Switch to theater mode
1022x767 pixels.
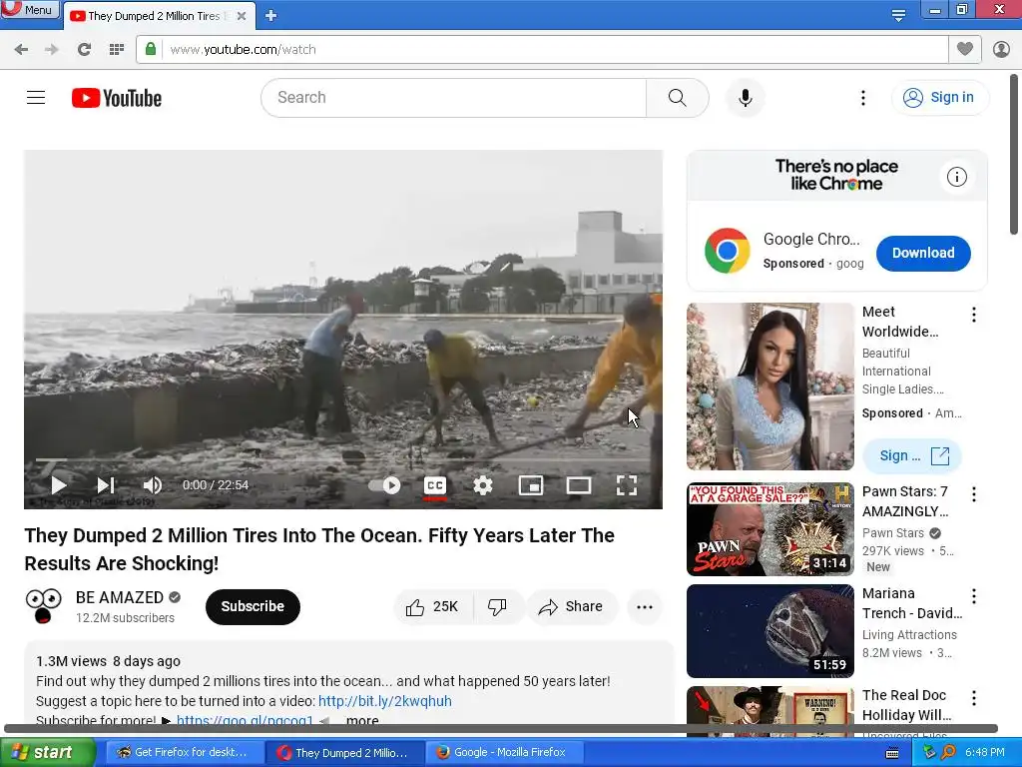tap(579, 485)
